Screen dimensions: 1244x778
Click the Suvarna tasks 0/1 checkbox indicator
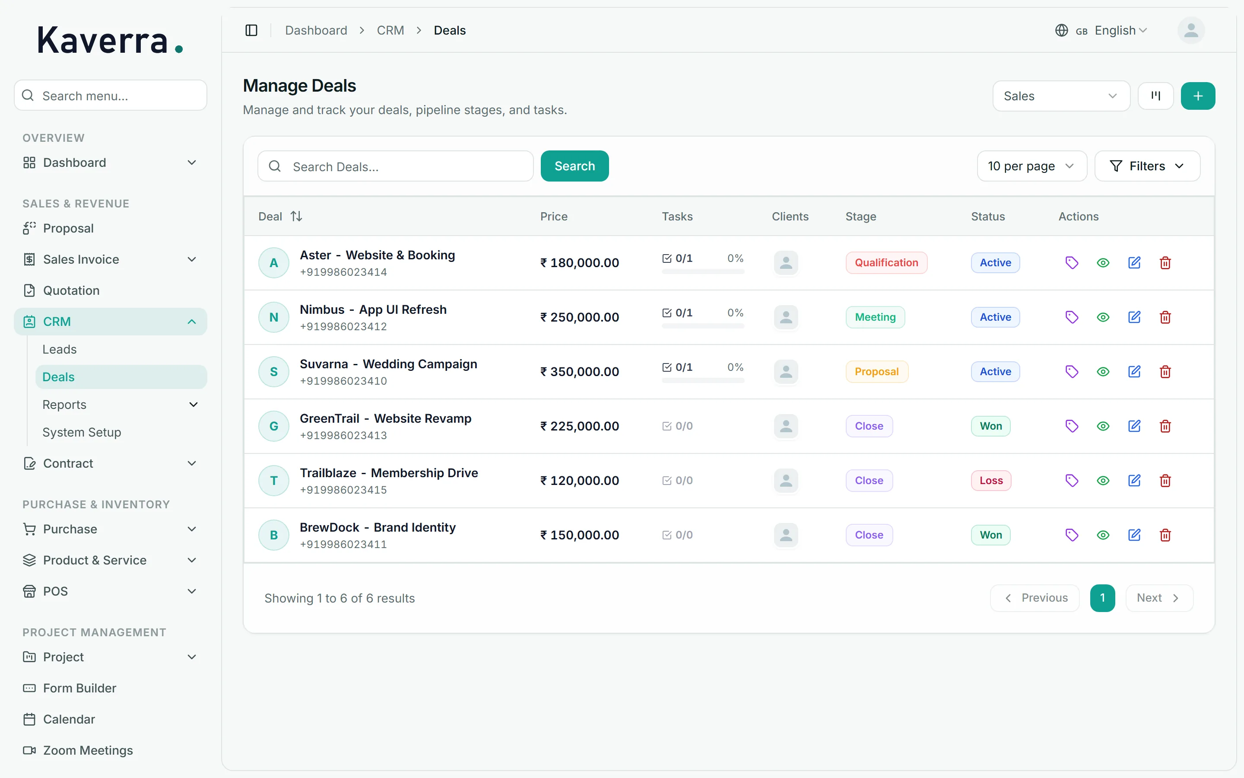[667, 367]
